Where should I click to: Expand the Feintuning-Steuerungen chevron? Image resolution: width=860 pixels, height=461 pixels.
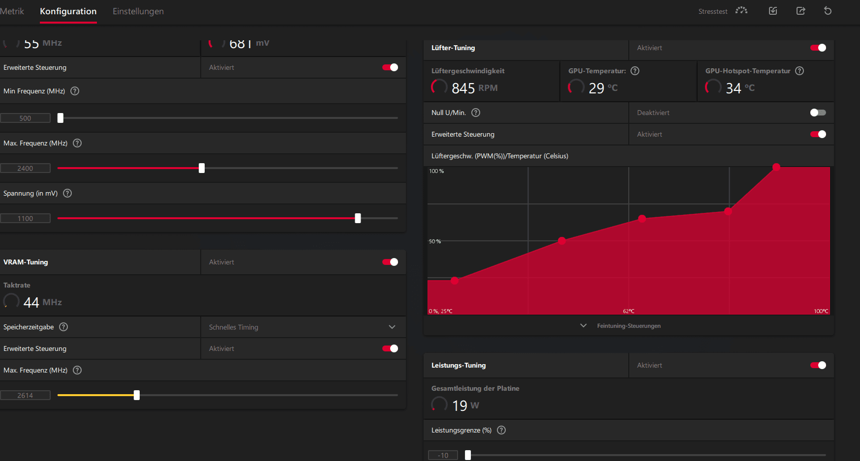(x=584, y=326)
